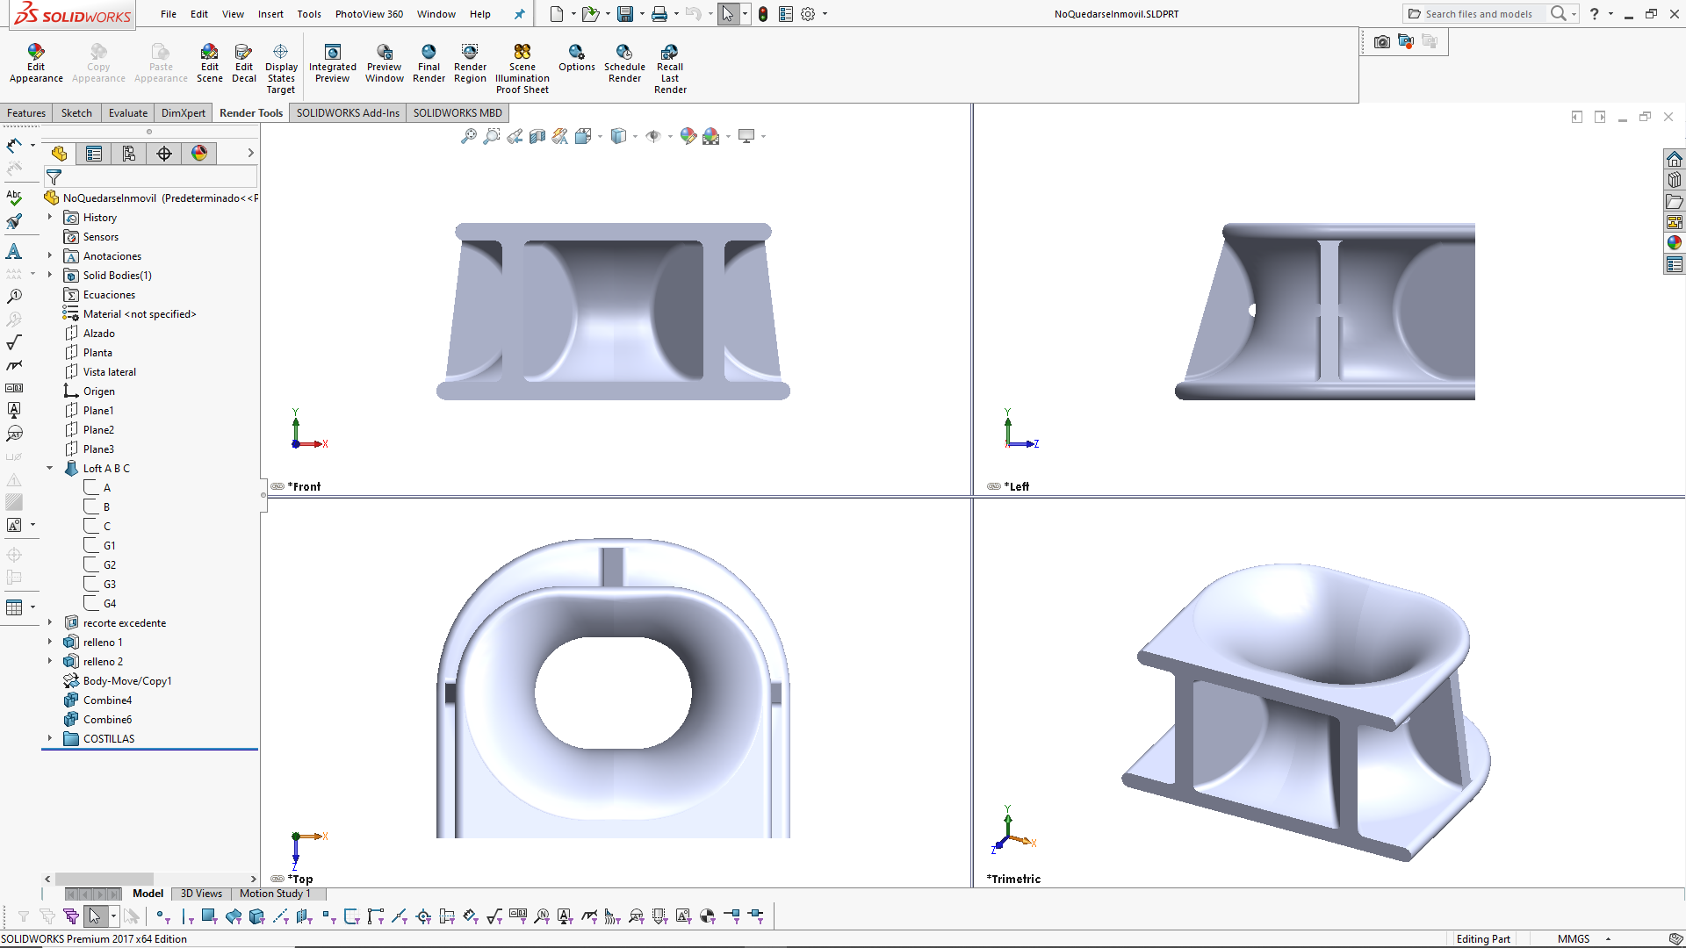Click the Zoom to Fit icon
1686x948 pixels.
click(468, 136)
